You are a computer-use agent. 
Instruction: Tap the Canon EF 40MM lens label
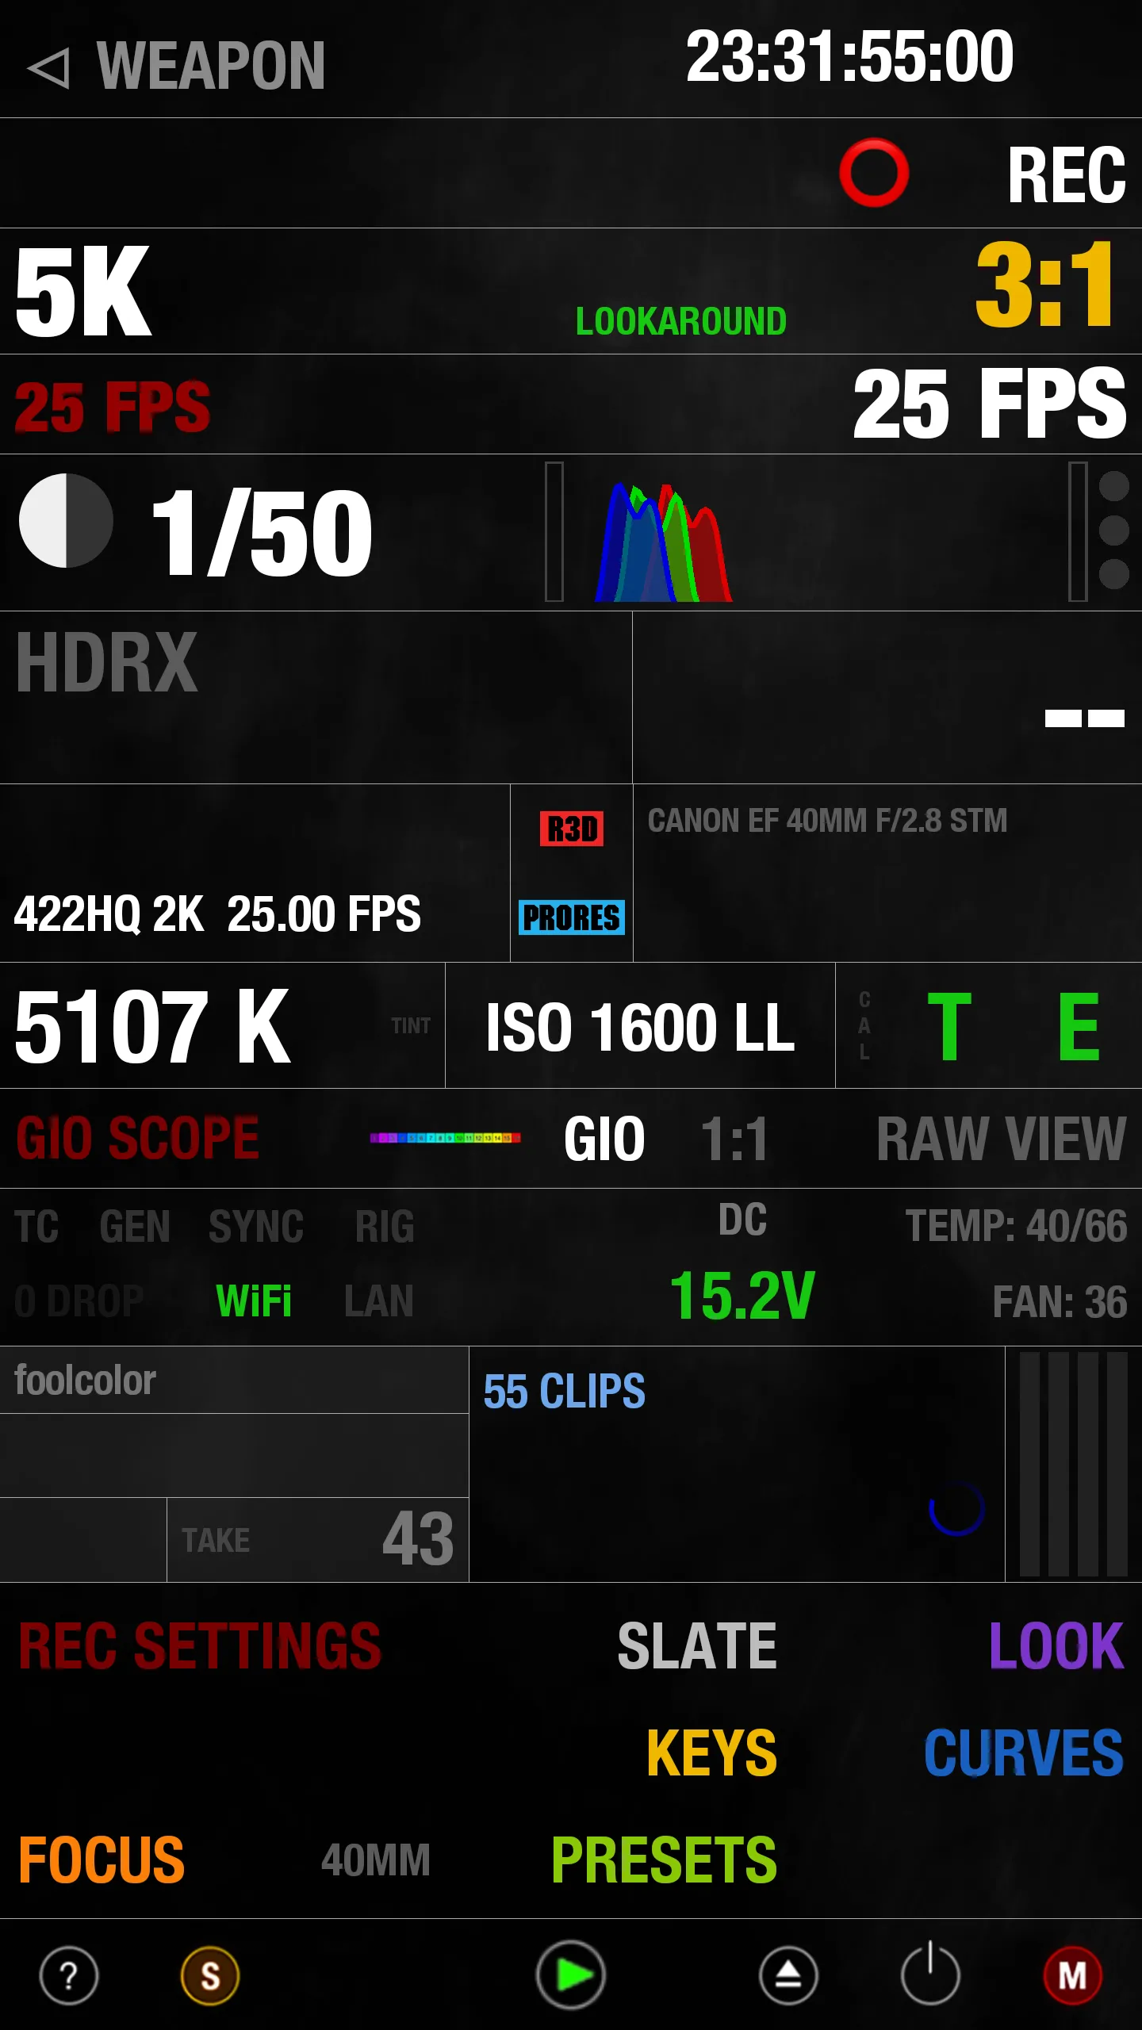[x=827, y=821]
